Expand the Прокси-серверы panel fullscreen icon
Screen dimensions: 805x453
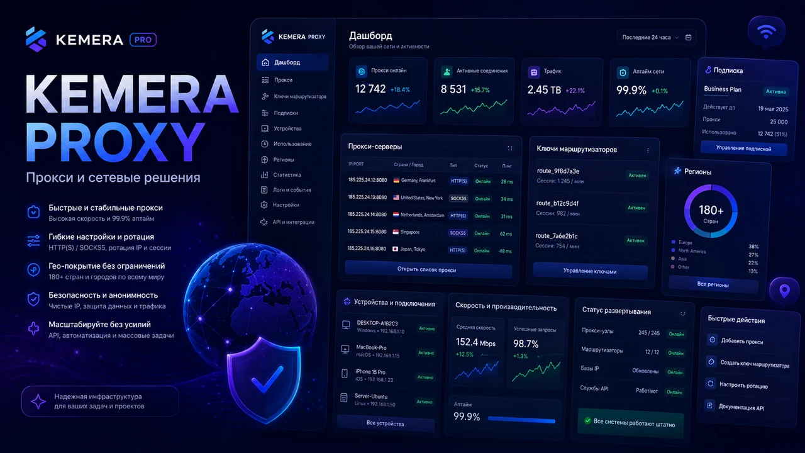[509, 148]
